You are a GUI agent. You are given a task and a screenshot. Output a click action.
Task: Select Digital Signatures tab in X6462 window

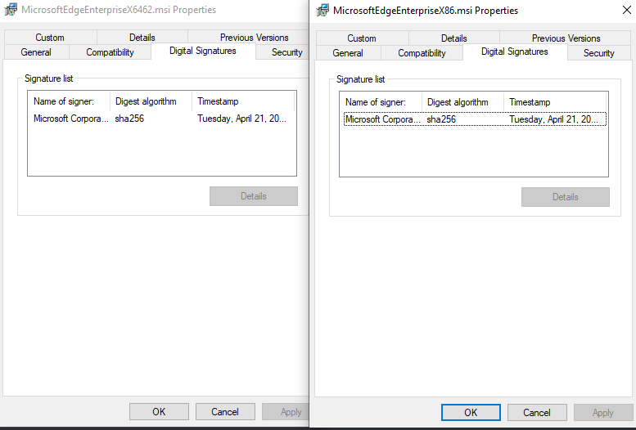click(203, 51)
